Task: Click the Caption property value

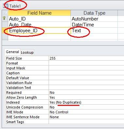Action: pos(86,73)
